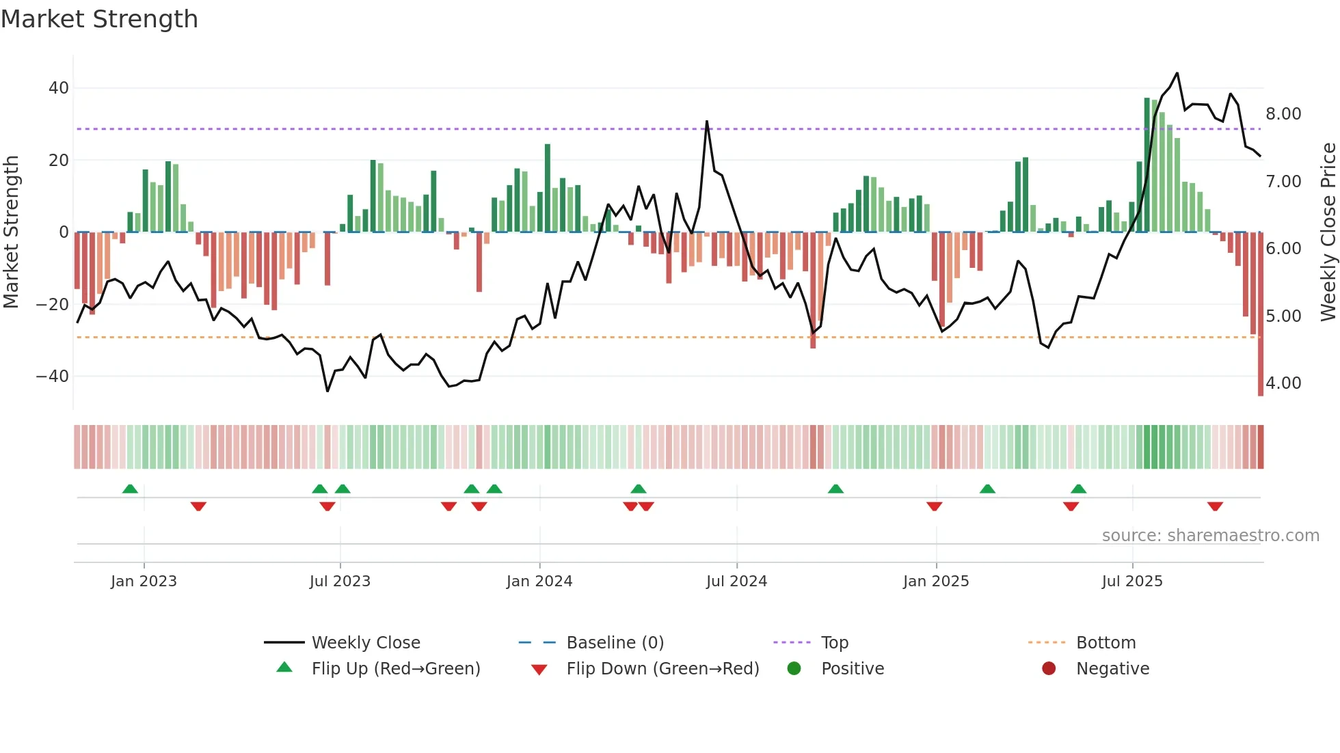Click the red flip-down marker just after Jan 2023
The image size is (1340, 753).
pyautogui.click(x=198, y=506)
